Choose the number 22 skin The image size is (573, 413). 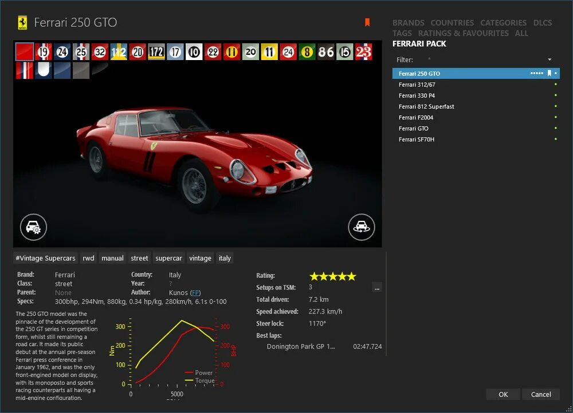click(x=213, y=52)
